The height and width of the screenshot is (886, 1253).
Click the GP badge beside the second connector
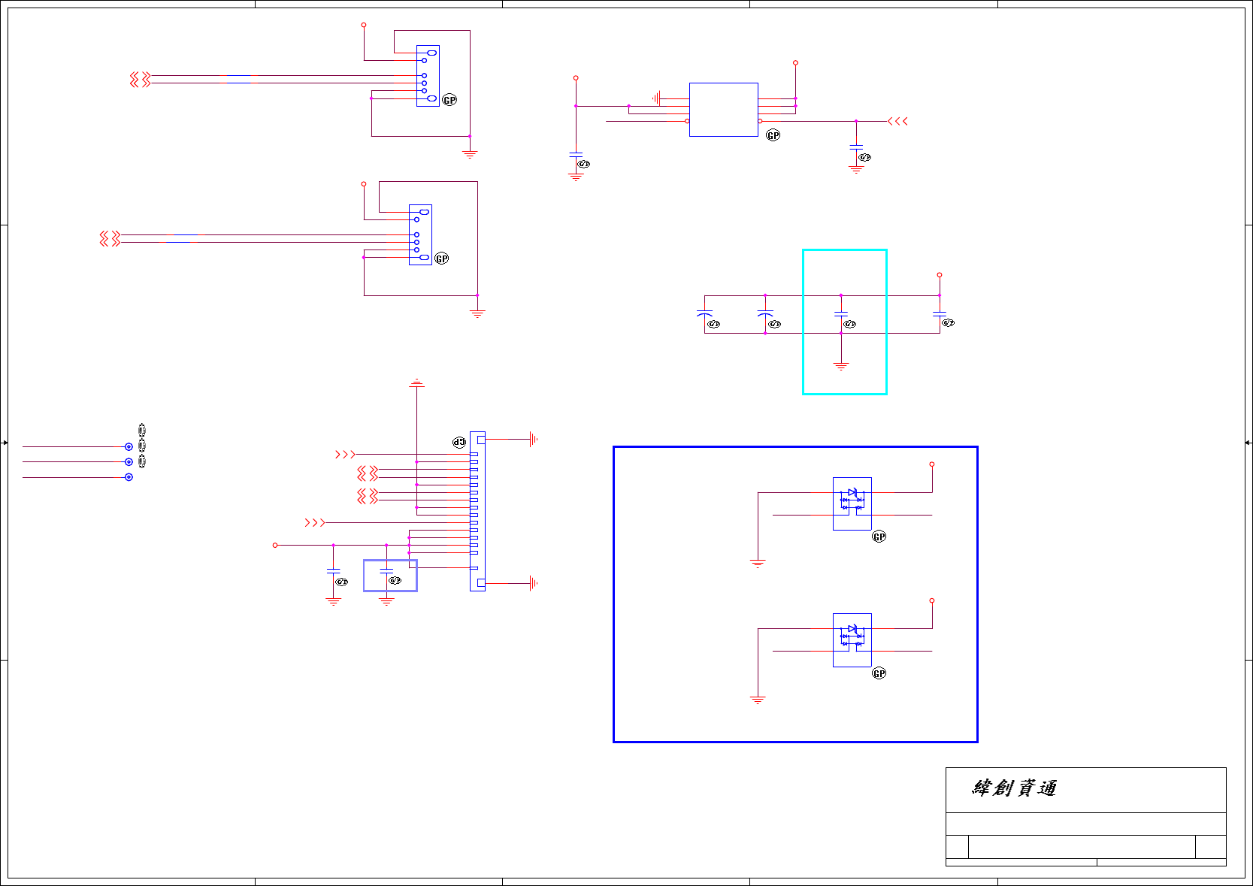442,259
